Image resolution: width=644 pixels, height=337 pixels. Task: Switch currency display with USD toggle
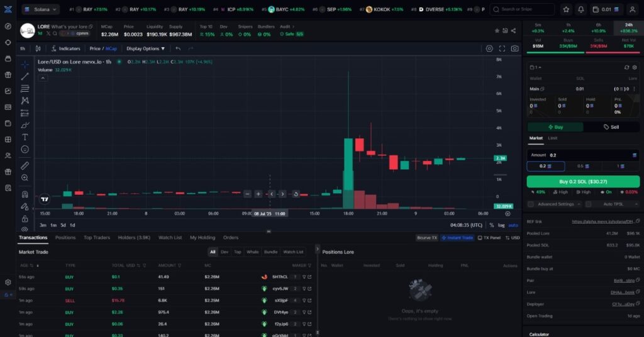click(x=513, y=238)
